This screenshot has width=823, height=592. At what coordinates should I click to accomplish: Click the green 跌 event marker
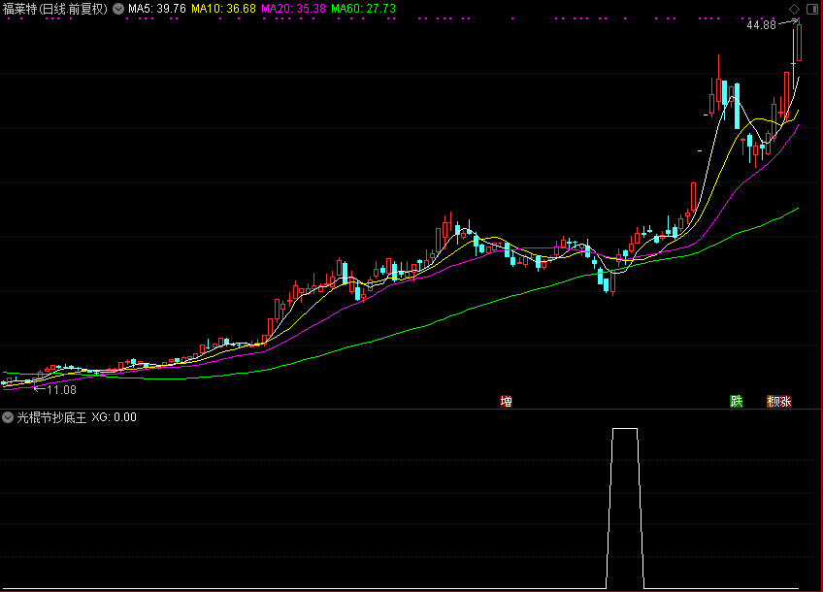(737, 402)
